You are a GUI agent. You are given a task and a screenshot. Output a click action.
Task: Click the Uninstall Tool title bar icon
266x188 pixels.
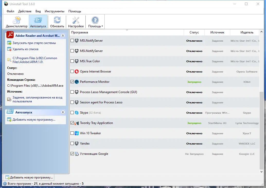click(x=6, y=4)
